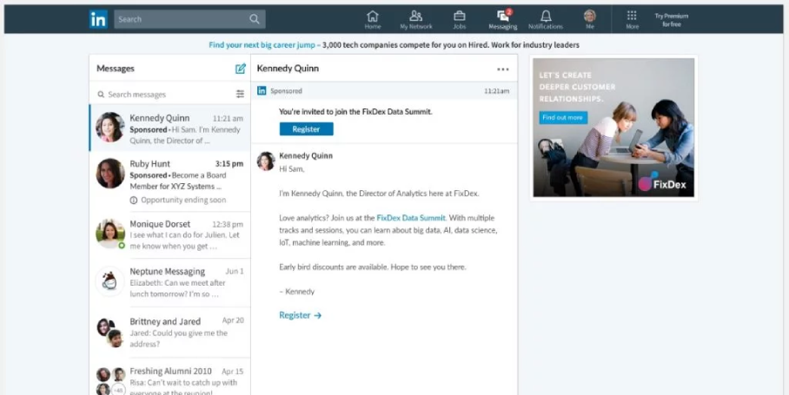Follow the FixDex Data Summit link
The image size is (789, 395).
410,218
